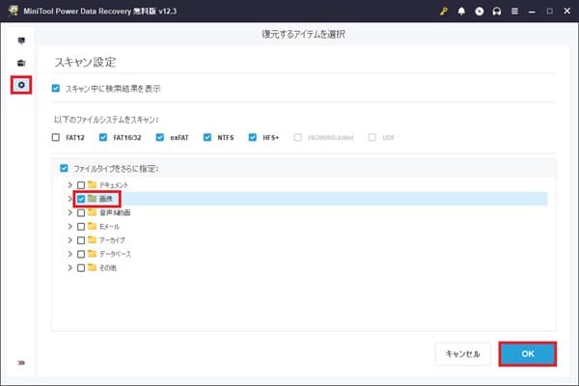
Task: Check the データベース folder checkbox
Action: click(81, 254)
